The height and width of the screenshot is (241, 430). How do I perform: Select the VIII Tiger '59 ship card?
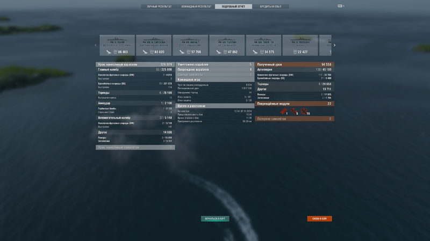[263, 45]
